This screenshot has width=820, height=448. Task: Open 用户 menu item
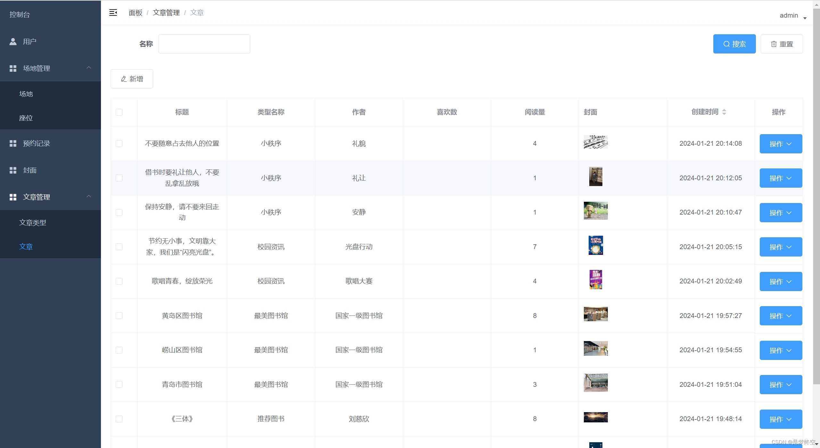50,42
